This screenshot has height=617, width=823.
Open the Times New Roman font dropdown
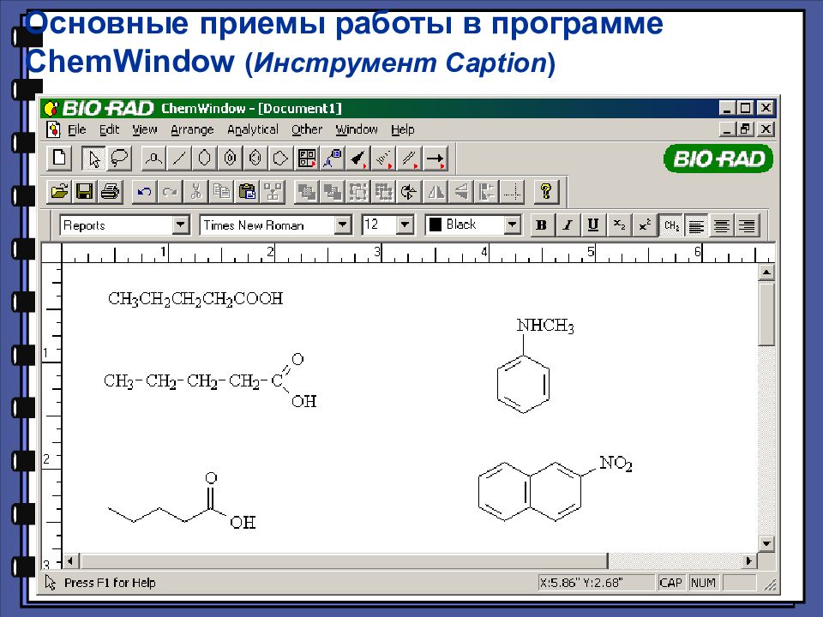(x=342, y=224)
